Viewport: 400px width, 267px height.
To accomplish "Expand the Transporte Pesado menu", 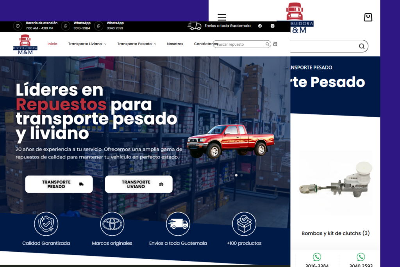I will click(x=136, y=44).
